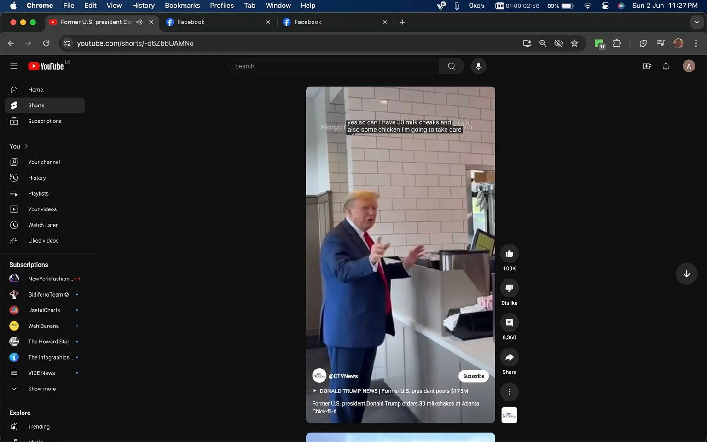Expand the You section chevron

pyautogui.click(x=26, y=146)
